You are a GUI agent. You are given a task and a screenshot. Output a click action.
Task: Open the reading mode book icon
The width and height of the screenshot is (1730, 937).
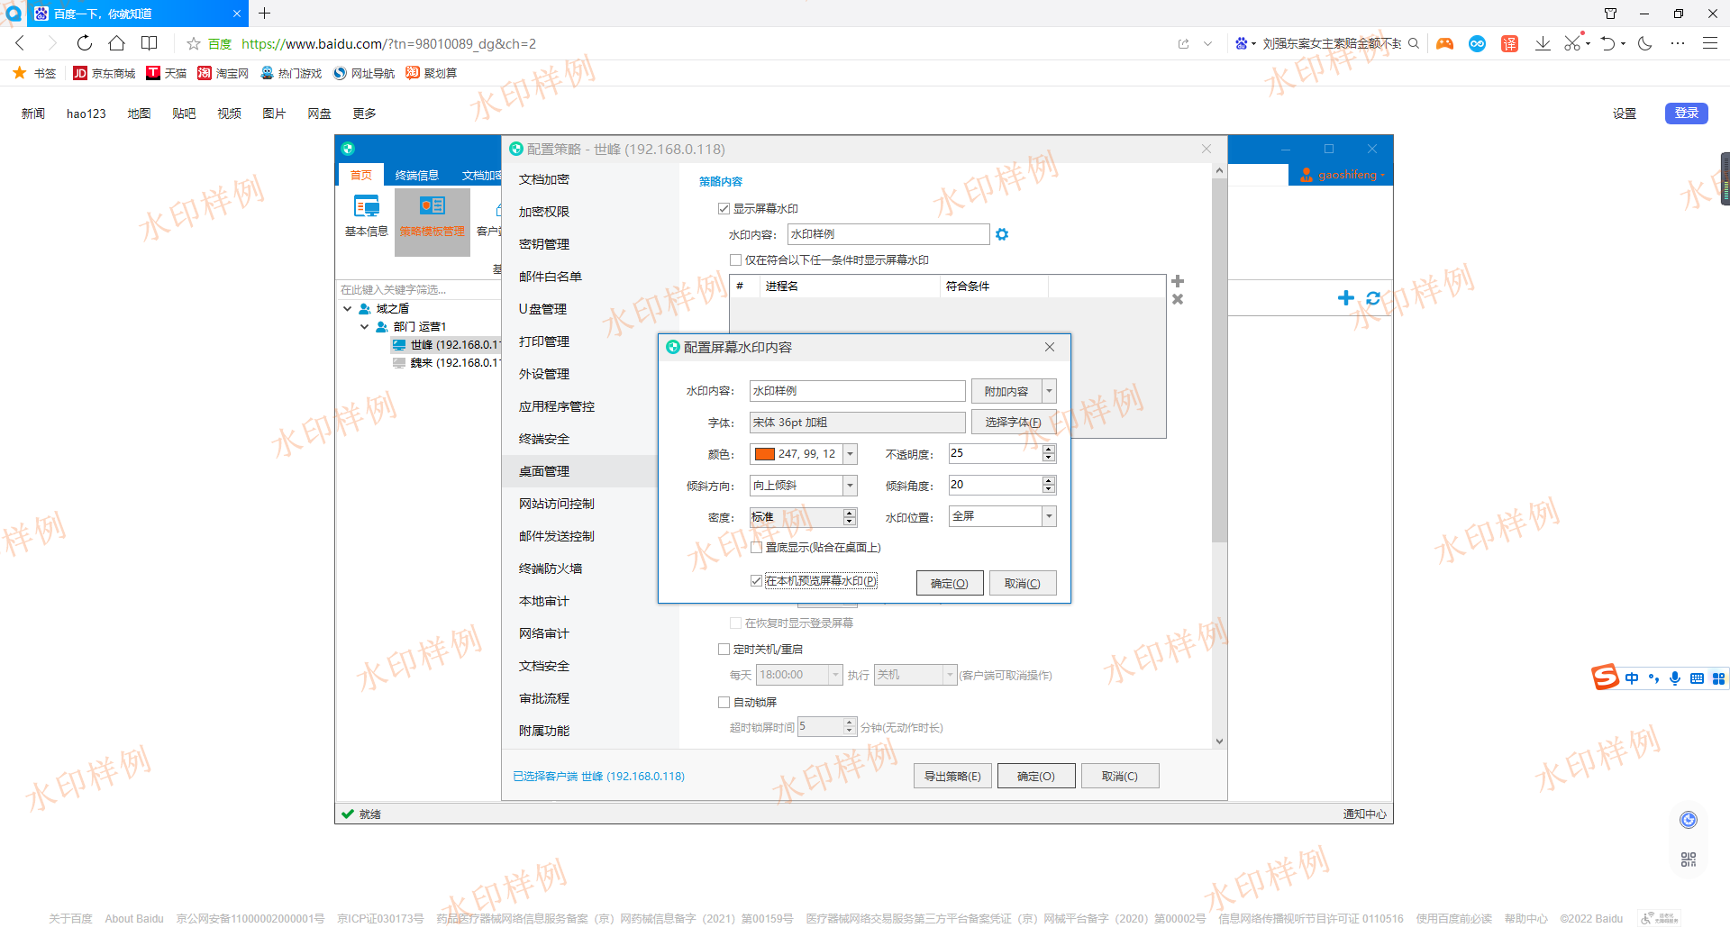pos(150,43)
